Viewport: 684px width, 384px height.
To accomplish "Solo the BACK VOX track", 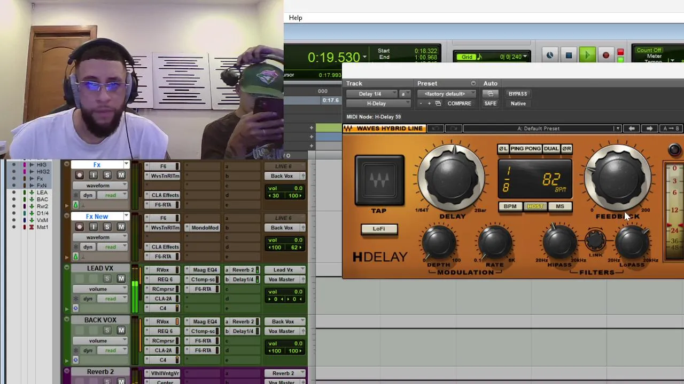I will (x=107, y=331).
